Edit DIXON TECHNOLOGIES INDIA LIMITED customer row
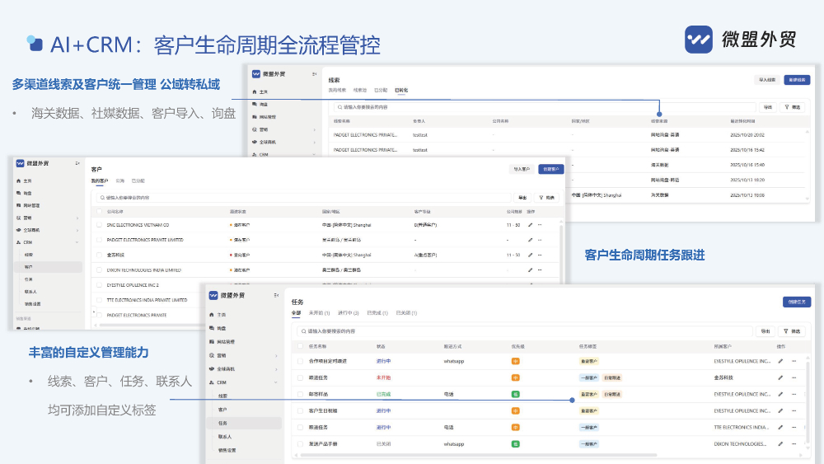Image resolution: width=824 pixels, height=464 pixels. tap(530, 270)
